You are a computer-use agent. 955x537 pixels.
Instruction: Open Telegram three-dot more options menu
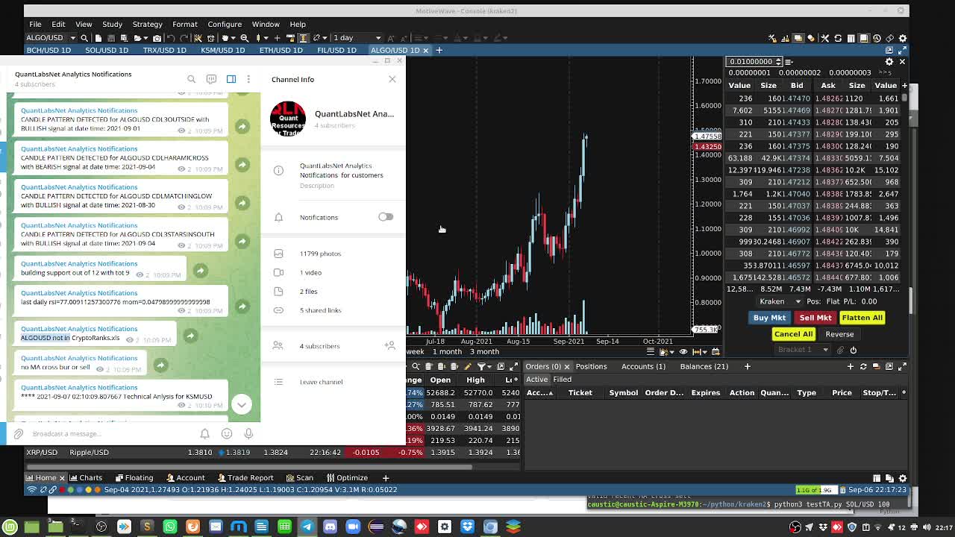click(x=248, y=79)
